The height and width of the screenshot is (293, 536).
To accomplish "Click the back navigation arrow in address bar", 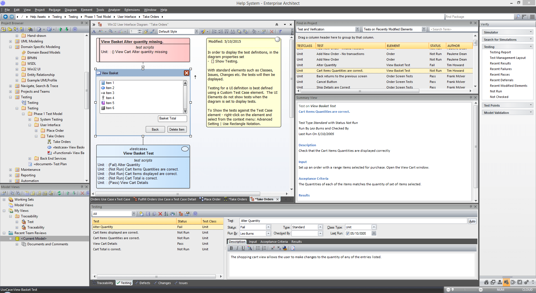I will coord(6,17).
